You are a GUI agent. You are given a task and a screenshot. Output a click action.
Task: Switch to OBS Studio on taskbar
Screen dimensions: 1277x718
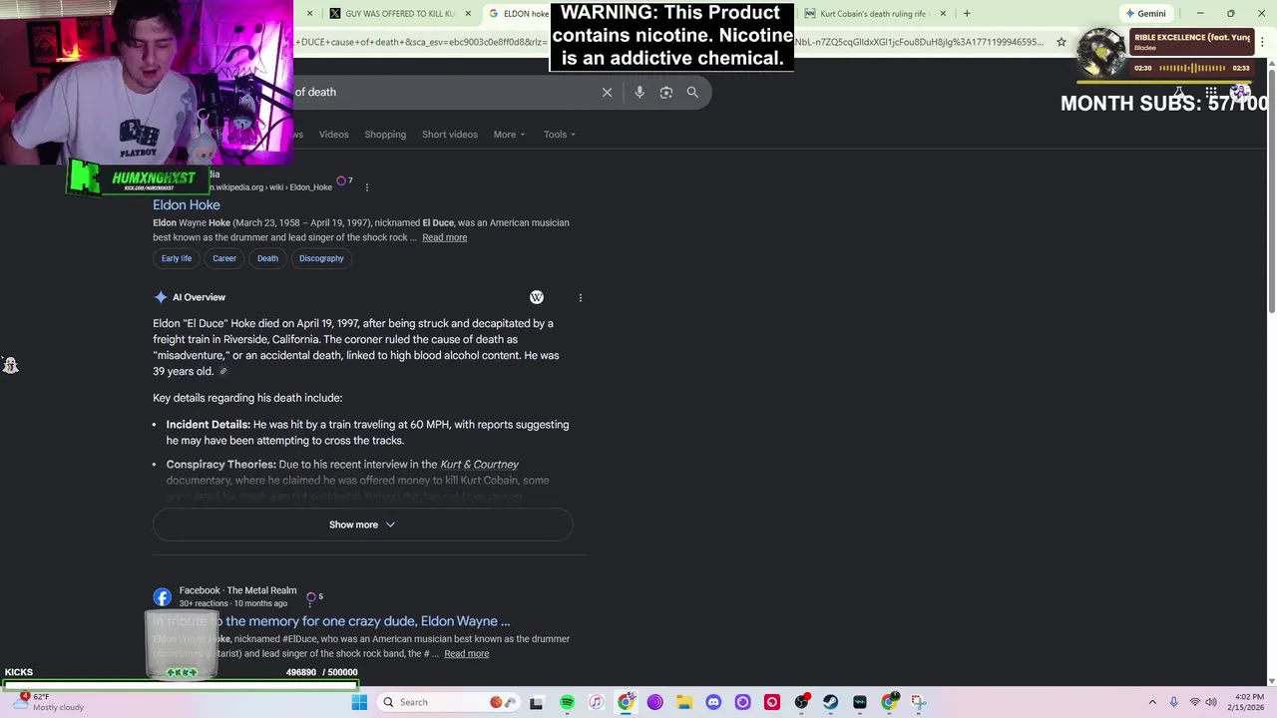tap(801, 702)
